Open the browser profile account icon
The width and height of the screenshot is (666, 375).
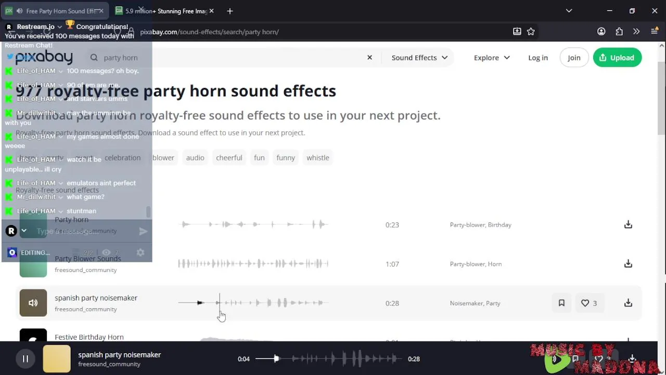pyautogui.click(x=601, y=32)
